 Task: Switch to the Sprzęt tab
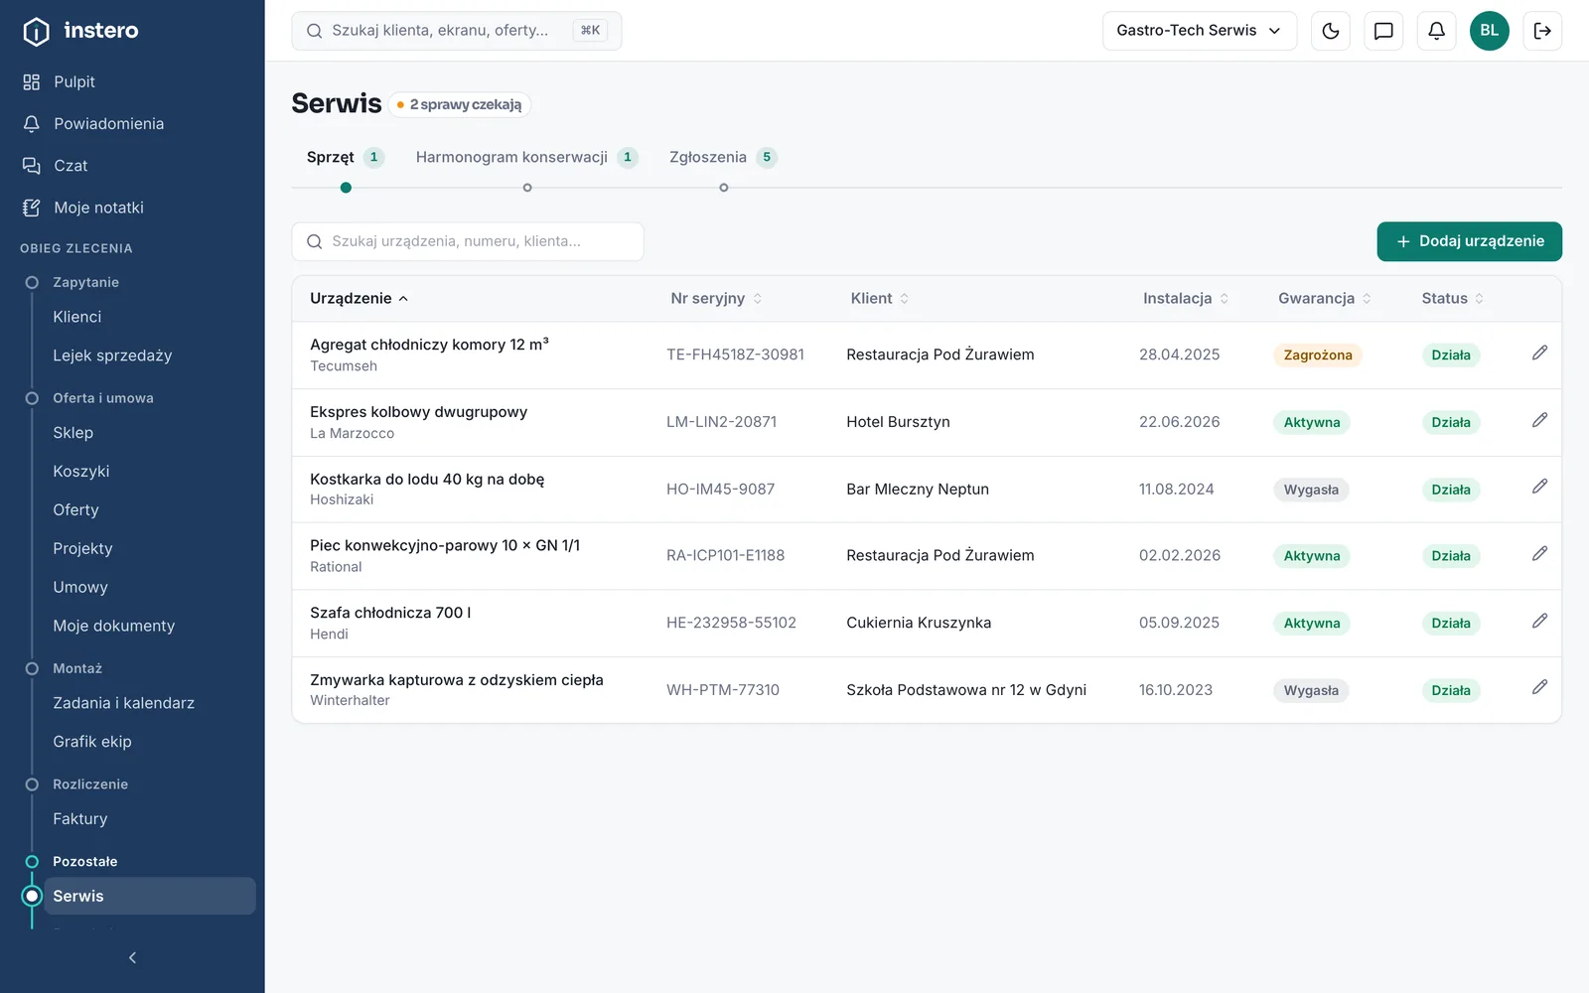(345, 157)
